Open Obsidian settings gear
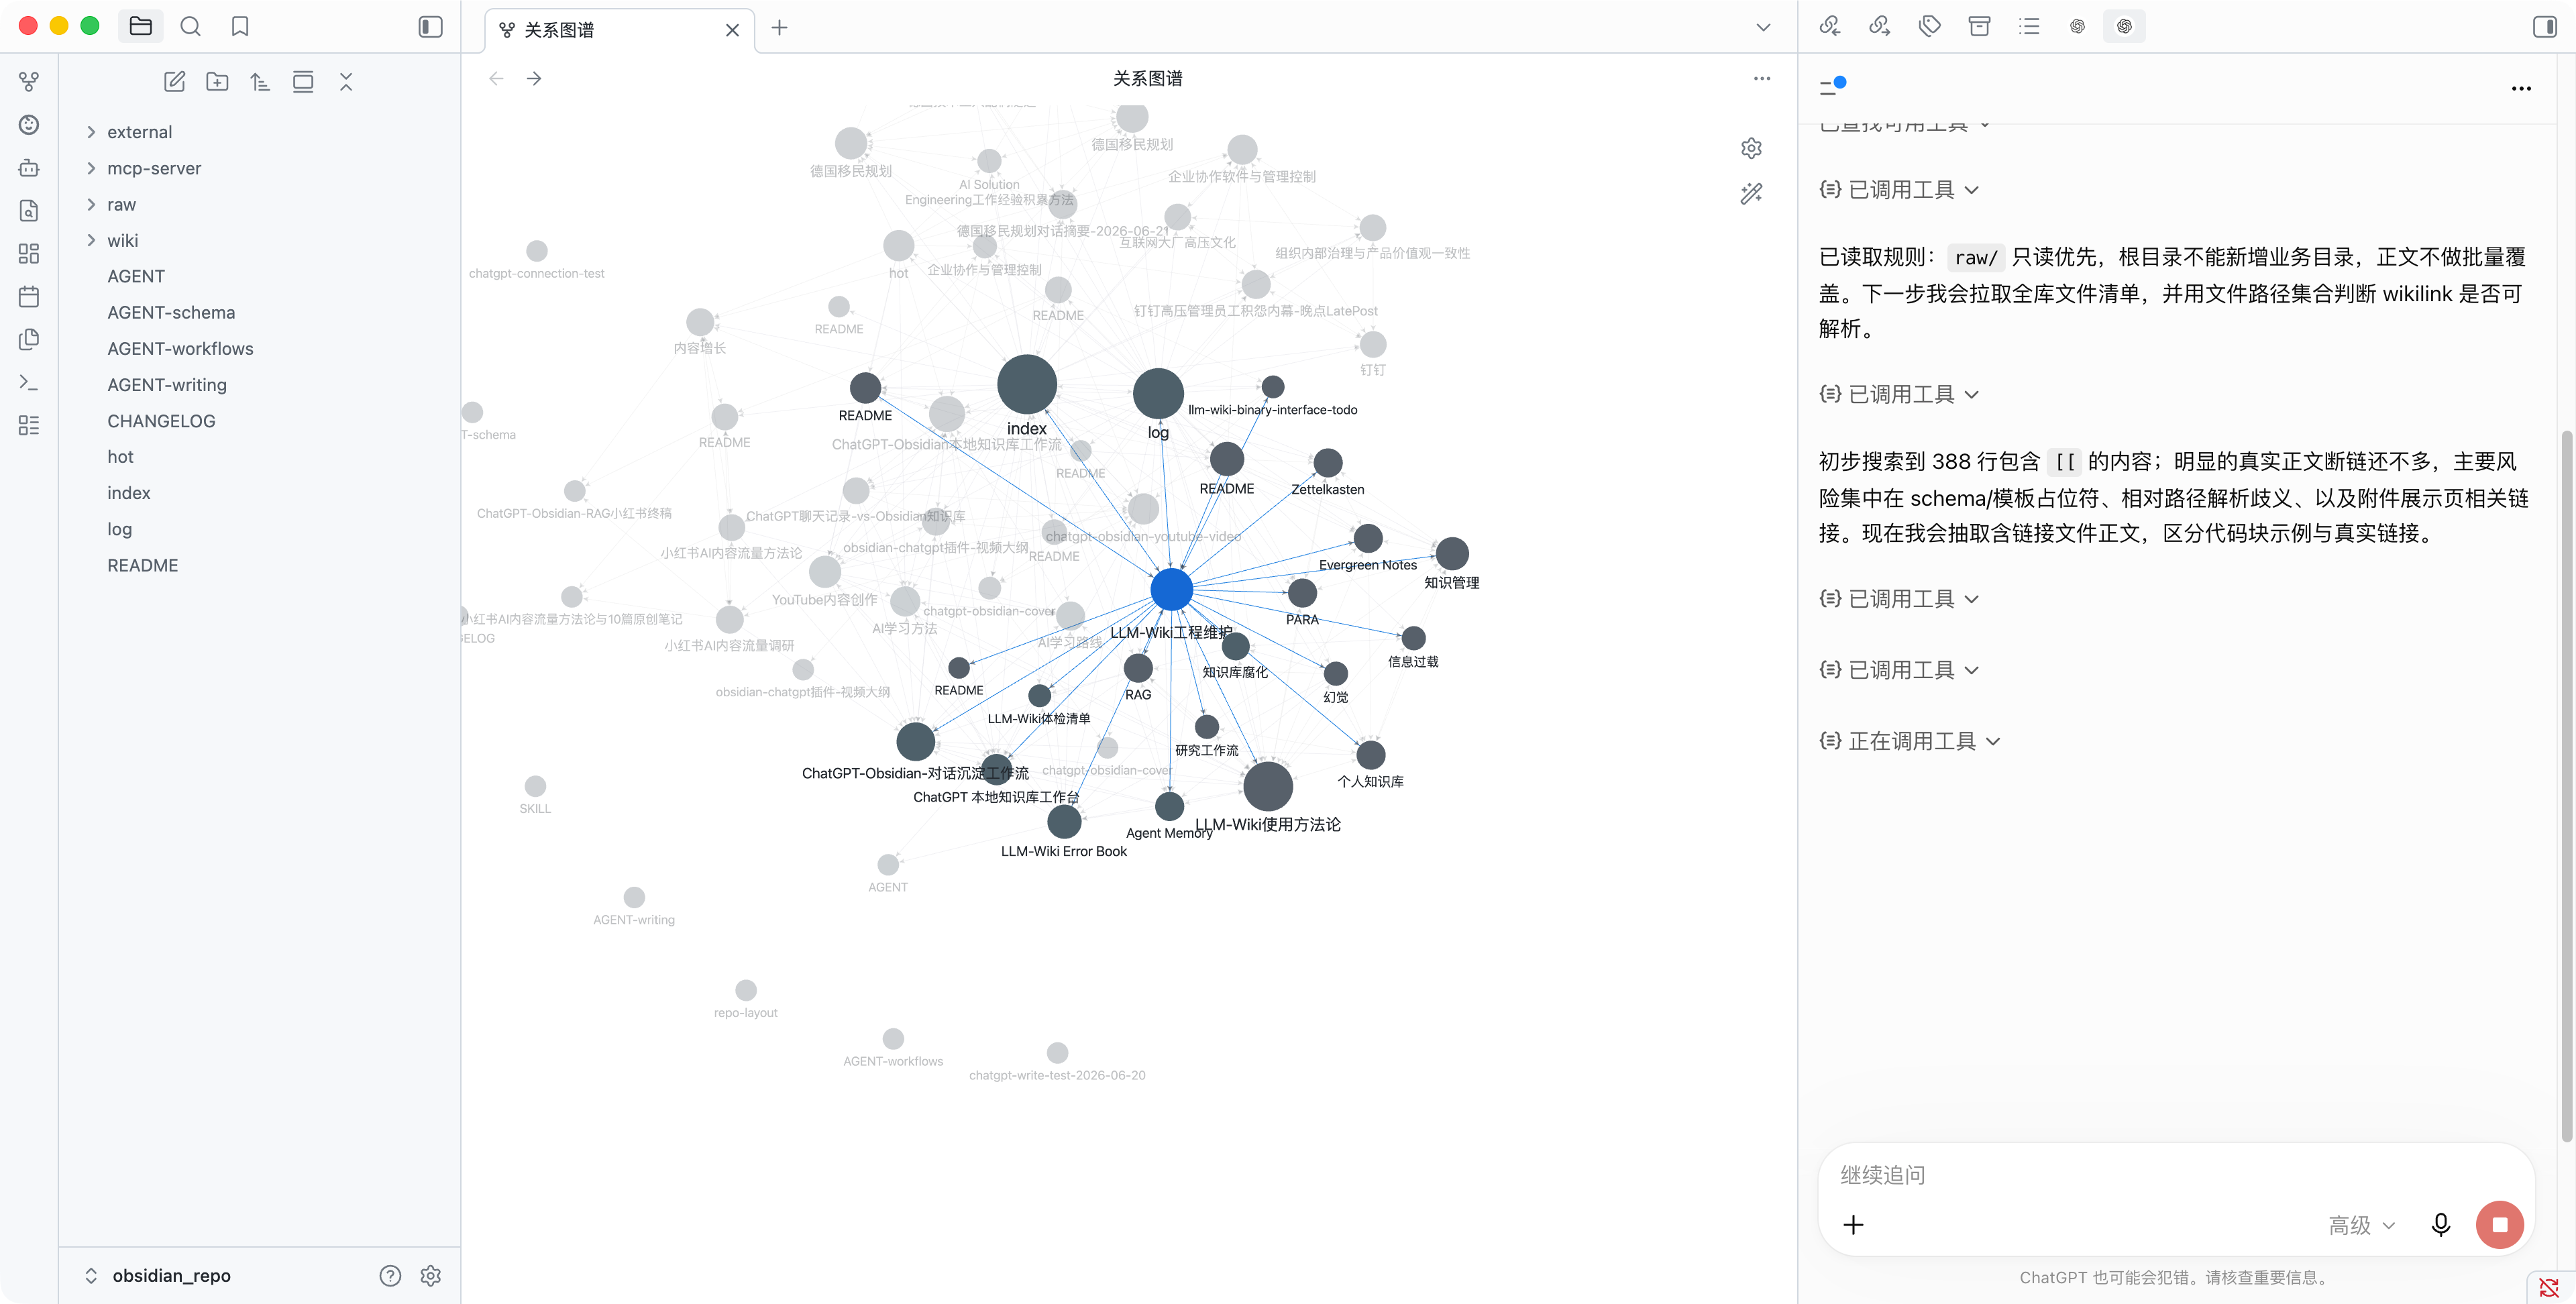Screen dimensions: 2576x1304 pos(431,1276)
